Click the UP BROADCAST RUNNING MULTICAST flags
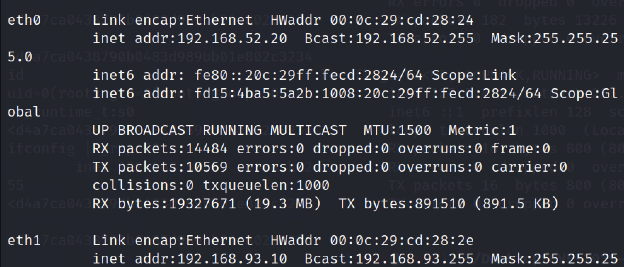This screenshot has width=624, height=267. click(x=219, y=130)
